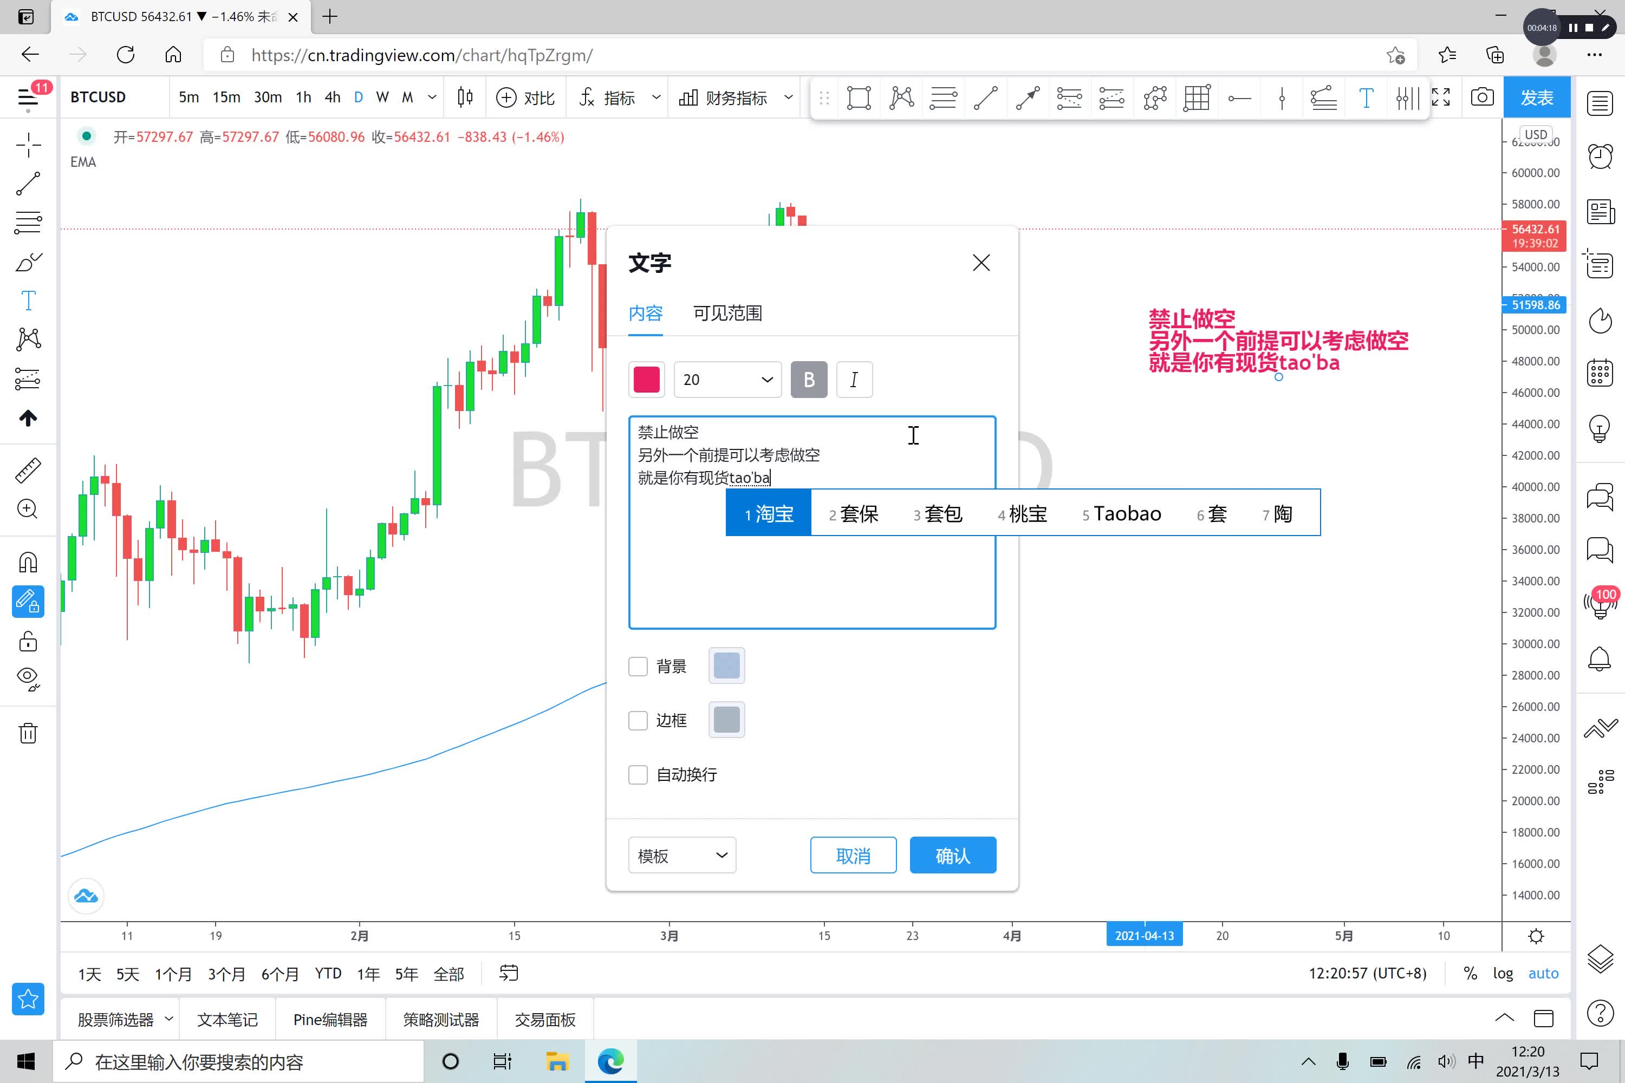This screenshot has width=1625, height=1083.
Task: Open the background color swatch
Action: coord(727,666)
